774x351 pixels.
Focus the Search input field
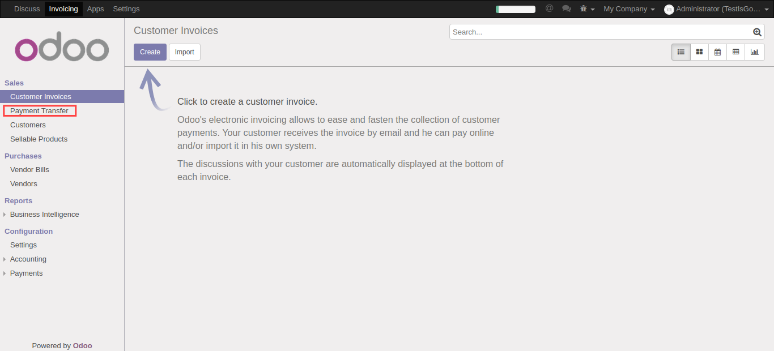pos(601,32)
